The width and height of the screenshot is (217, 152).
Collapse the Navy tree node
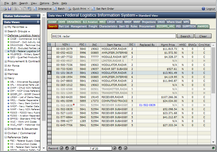click(x=6, y=78)
